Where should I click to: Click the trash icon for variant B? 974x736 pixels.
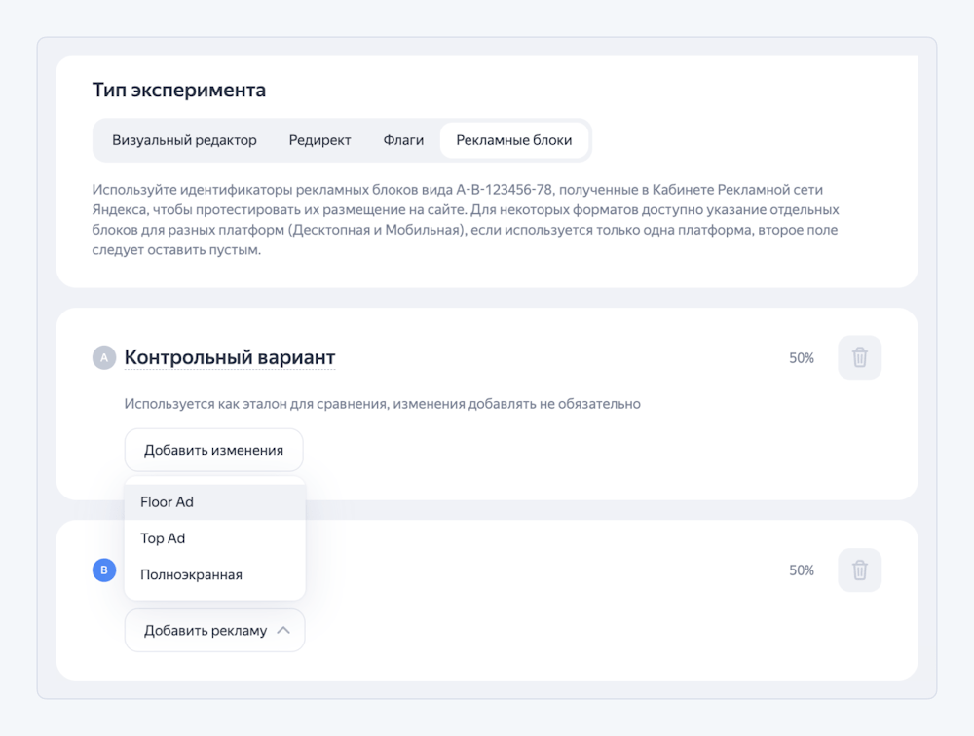[859, 570]
